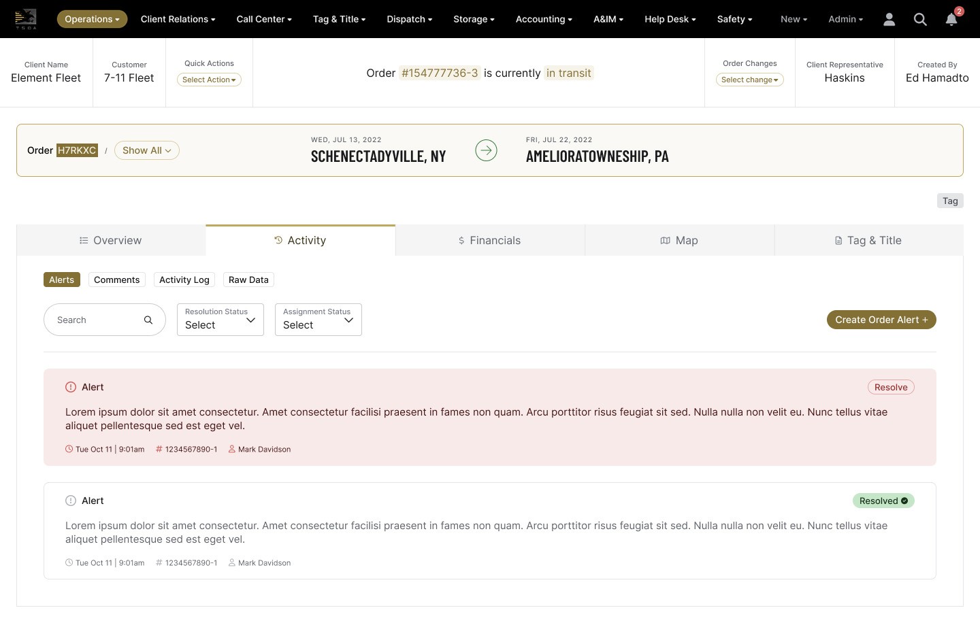Image resolution: width=980 pixels, height=623 pixels.
Task: Open the Order Changes Select change dropdown
Action: [x=750, y=80]
